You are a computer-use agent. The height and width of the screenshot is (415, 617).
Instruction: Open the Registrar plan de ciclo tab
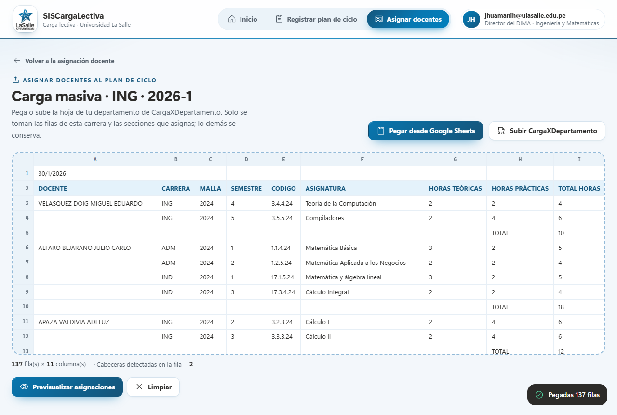tap(316, 19)
